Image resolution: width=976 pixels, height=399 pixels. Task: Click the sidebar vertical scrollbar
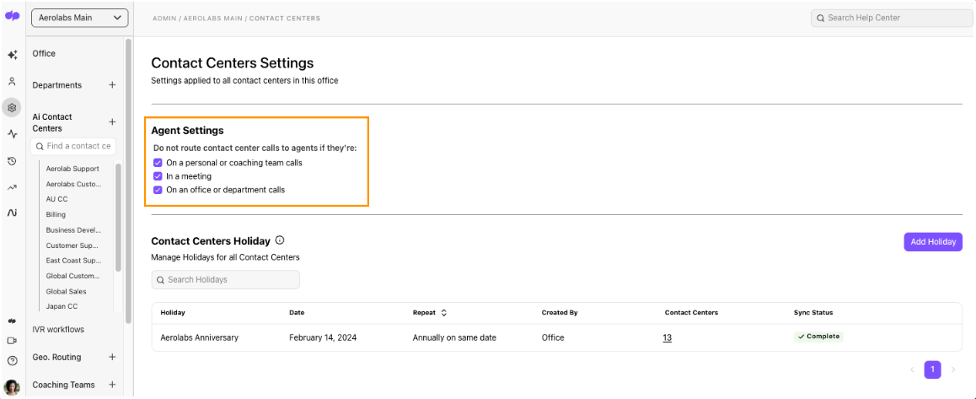(127, 181)
